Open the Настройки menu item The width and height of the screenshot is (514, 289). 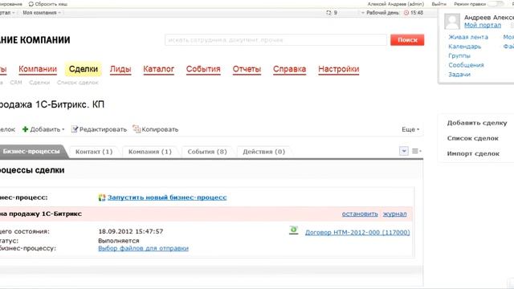(339, 69)
